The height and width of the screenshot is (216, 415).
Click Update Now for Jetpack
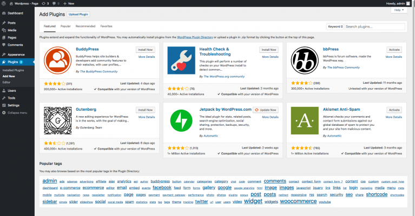[x=266, y=110]
